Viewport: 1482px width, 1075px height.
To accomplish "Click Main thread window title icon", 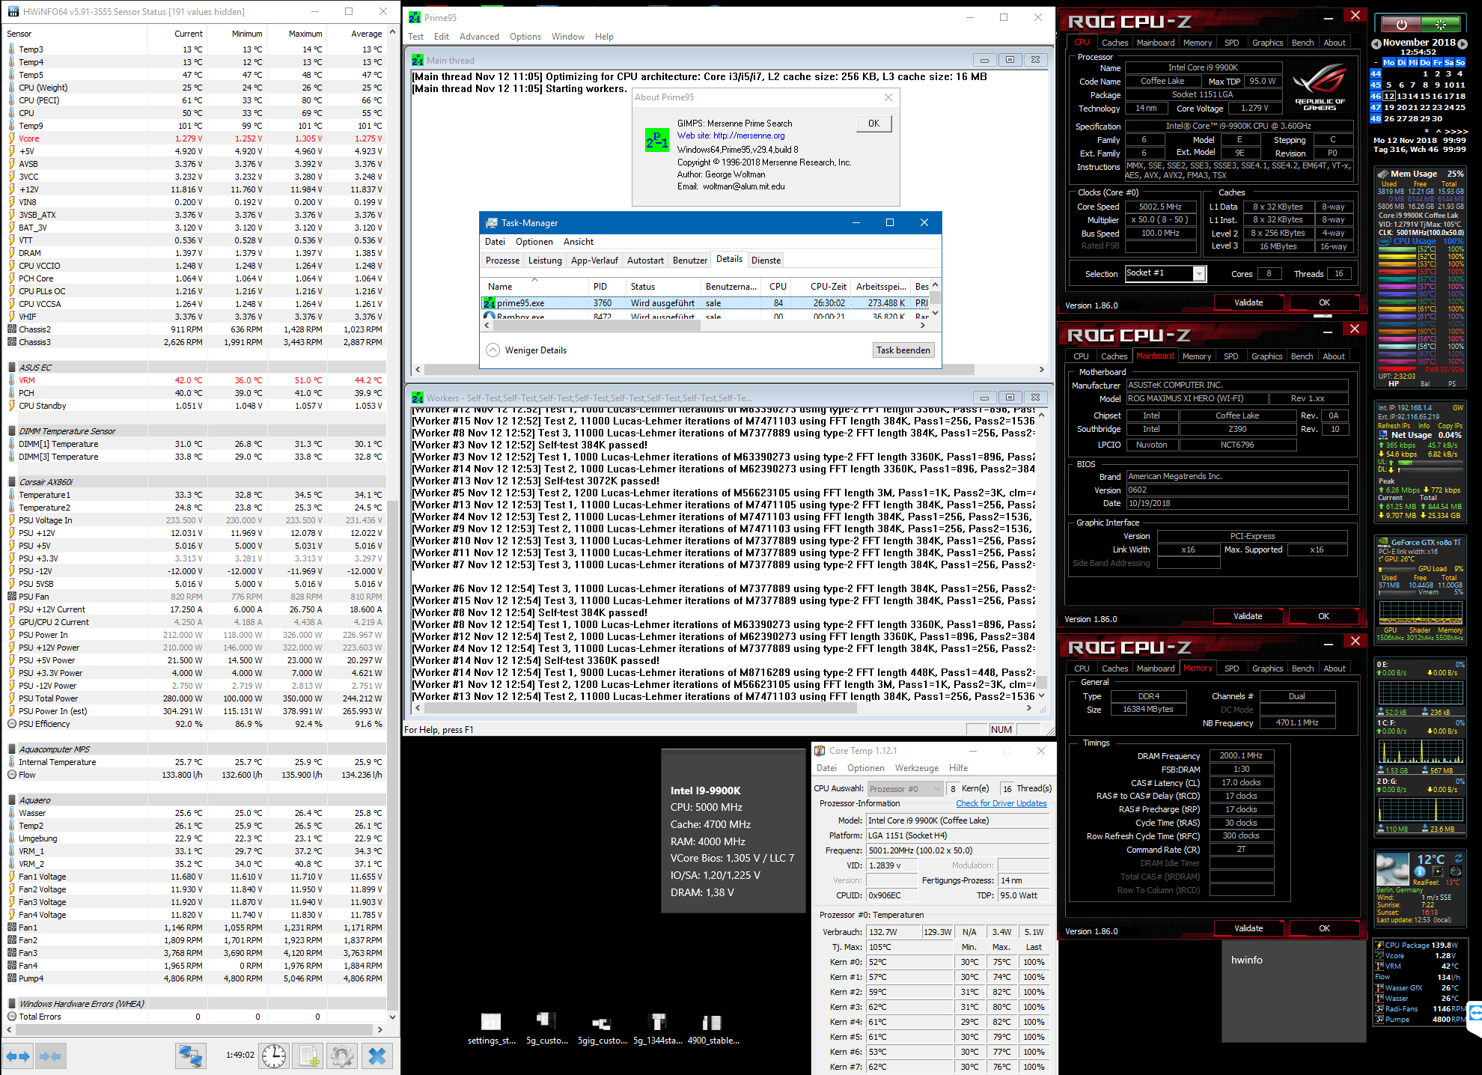I will 418,61.
